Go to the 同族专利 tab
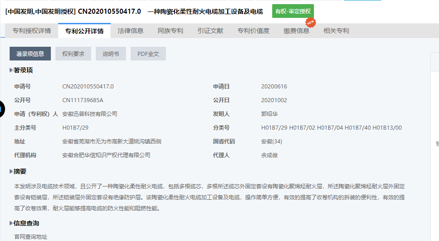This screenshot has width=439, height=241. pos(170,31)
